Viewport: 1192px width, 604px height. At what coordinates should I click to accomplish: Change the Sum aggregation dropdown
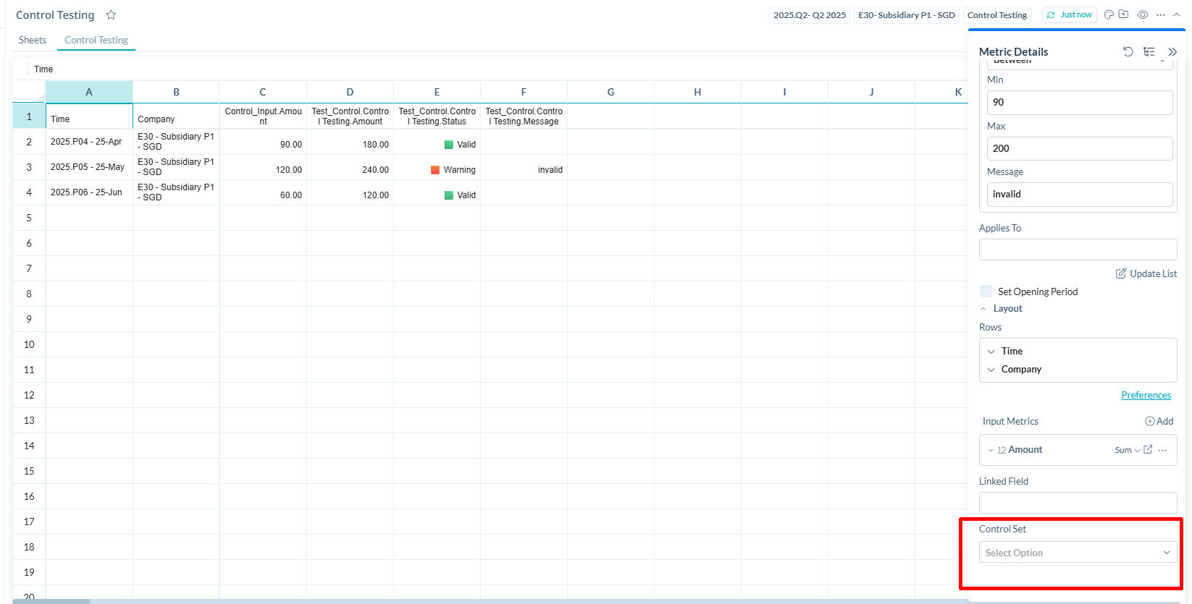(x=1127, y=450)
